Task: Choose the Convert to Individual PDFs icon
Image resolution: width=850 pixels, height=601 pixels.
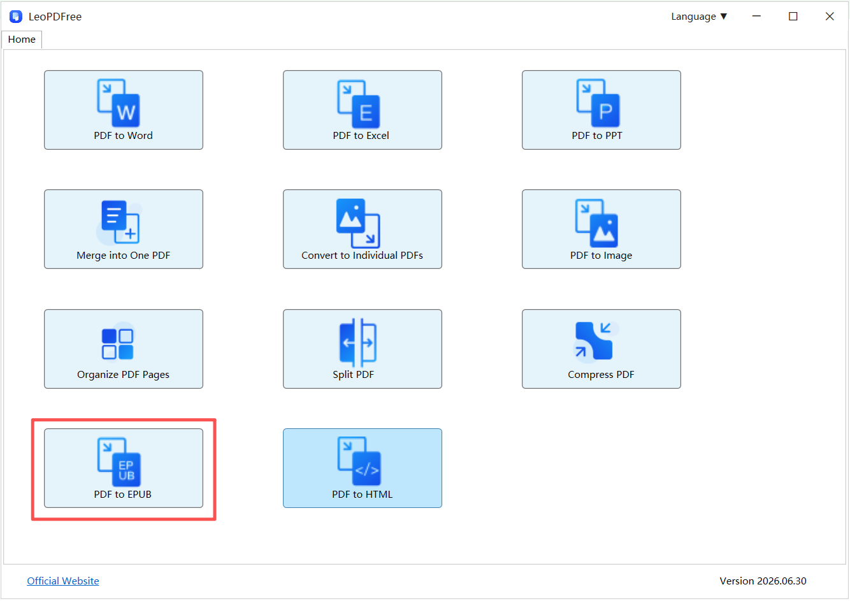Action: point(358,223)
